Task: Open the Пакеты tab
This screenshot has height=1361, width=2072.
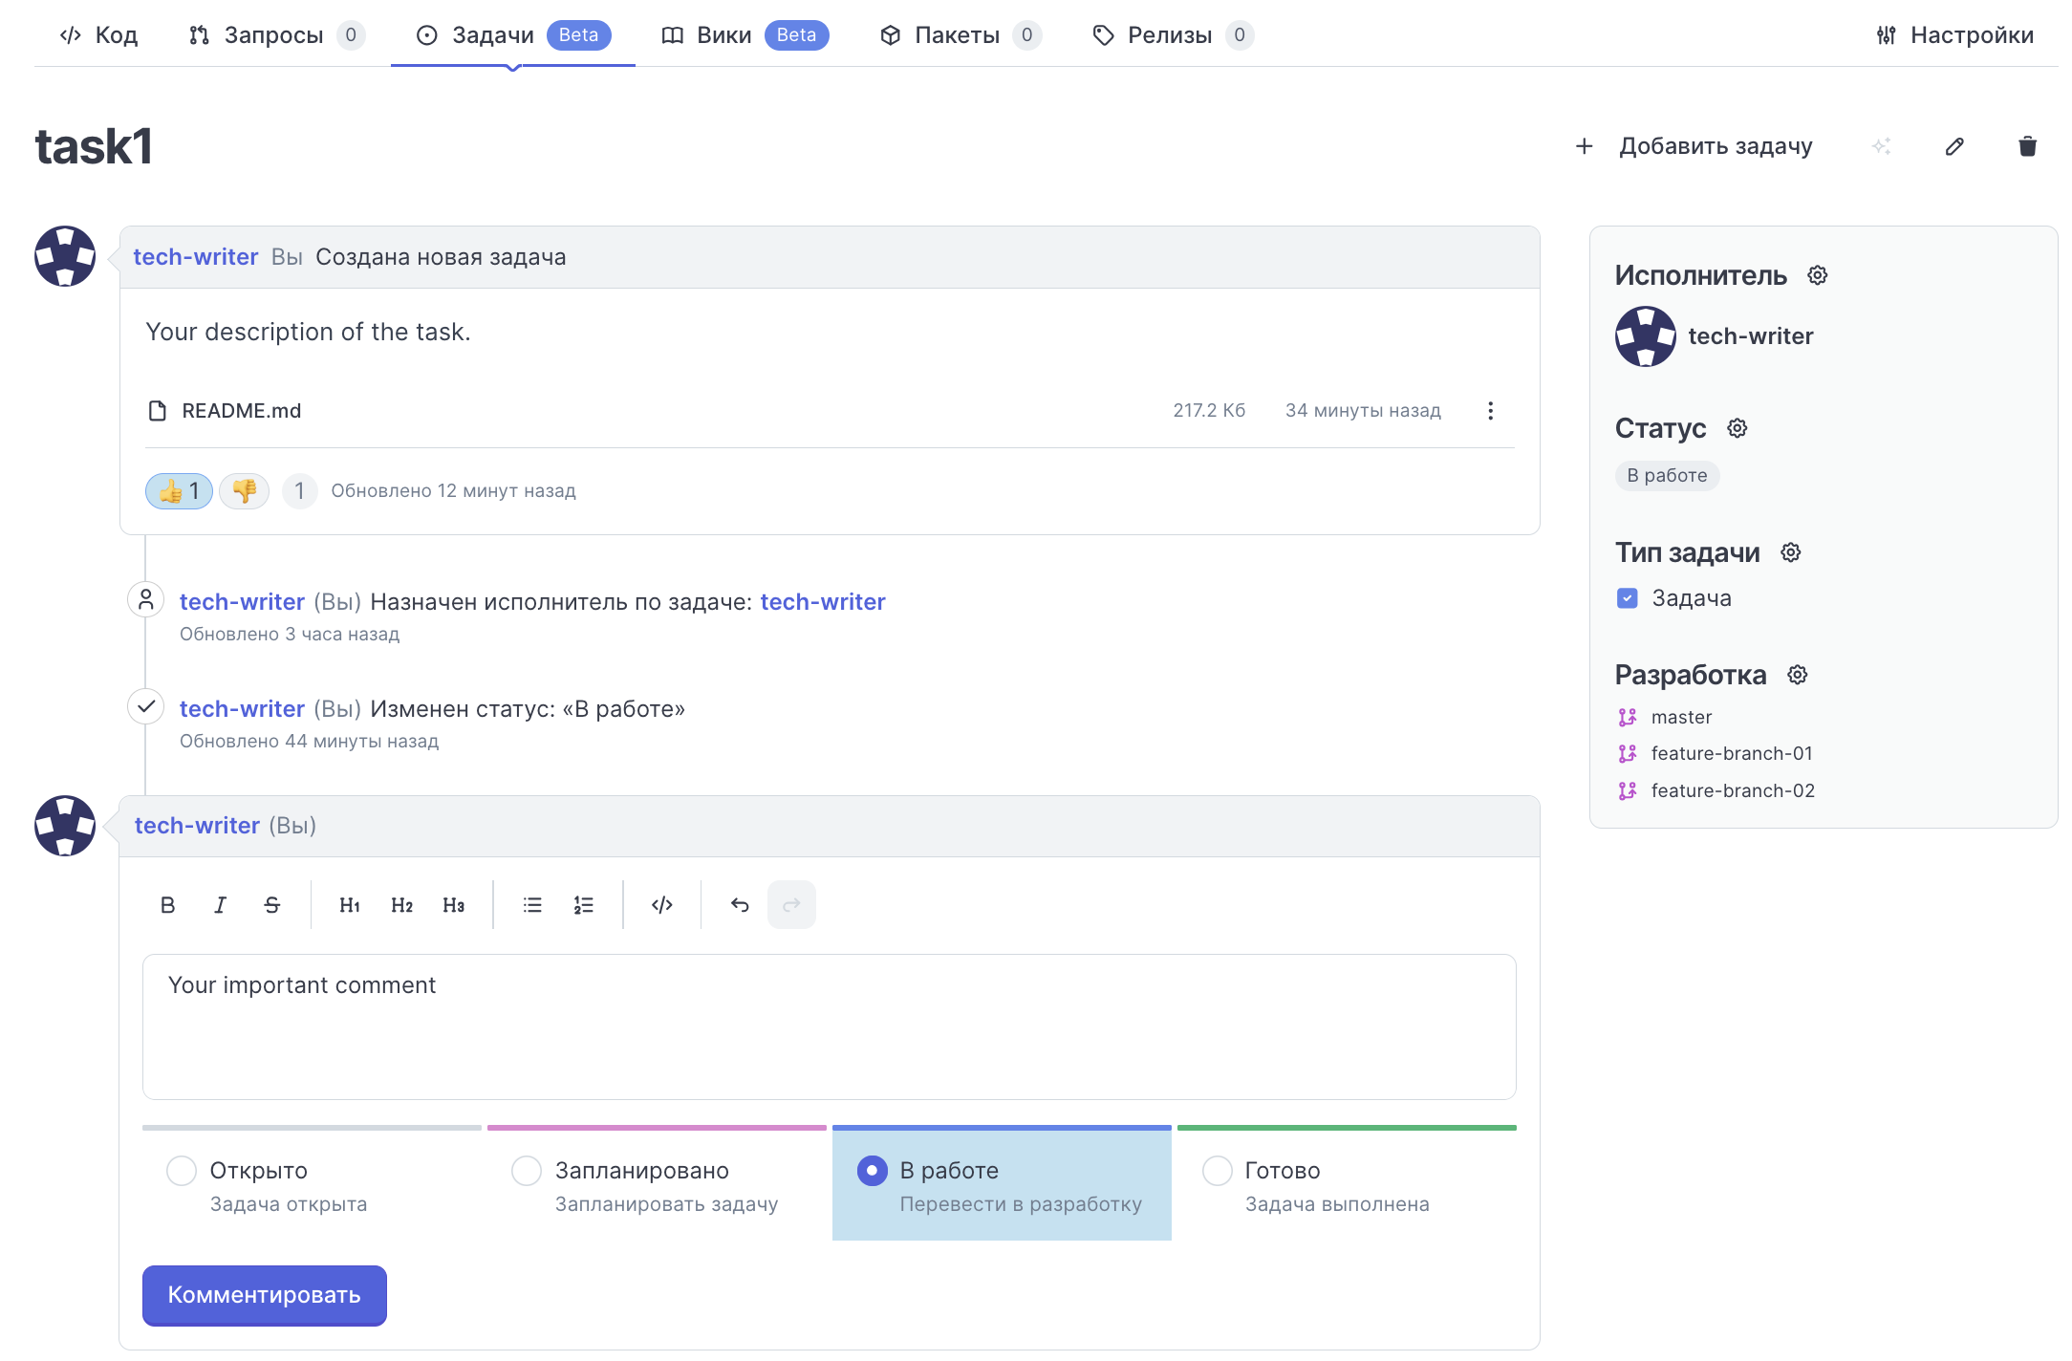Action: (960, 35)
